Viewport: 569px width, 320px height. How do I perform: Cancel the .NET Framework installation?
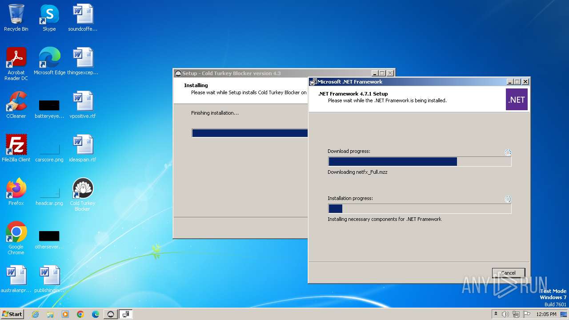[x=509, y=273]
